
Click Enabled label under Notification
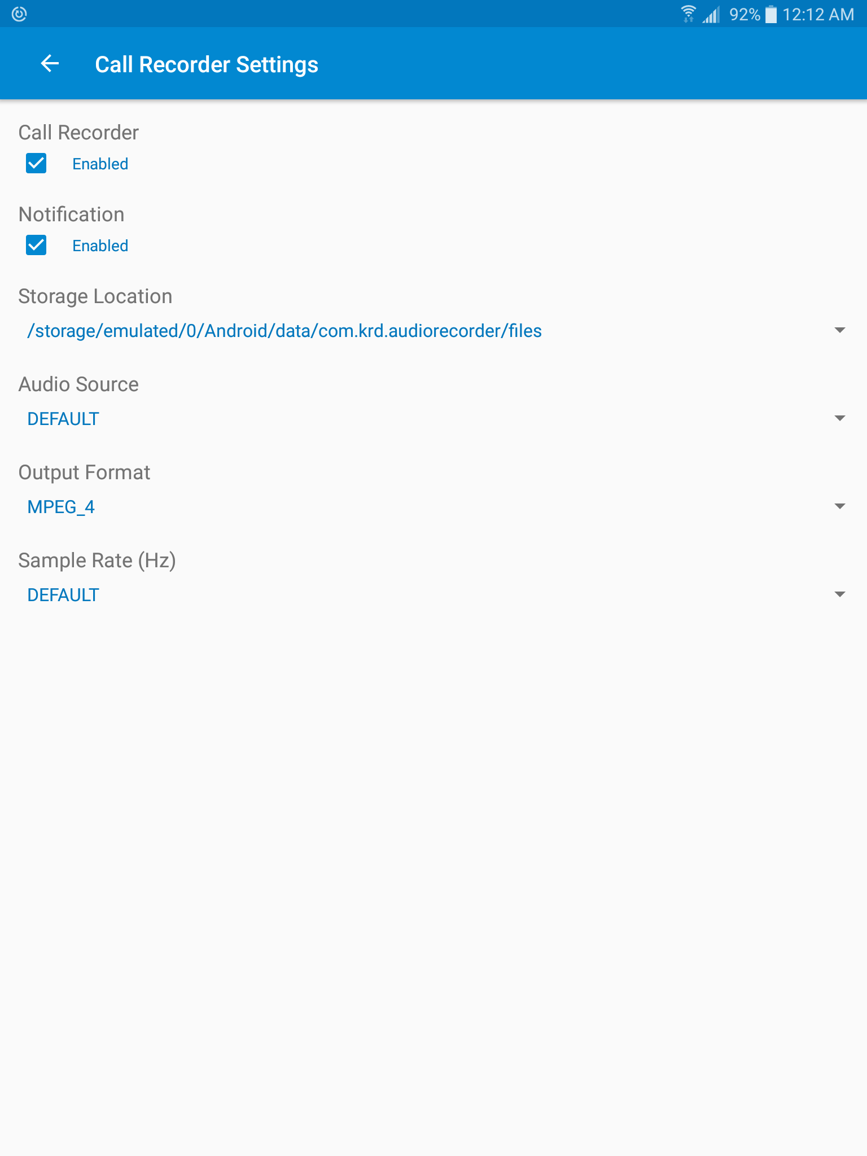click(x=100, y=246)
